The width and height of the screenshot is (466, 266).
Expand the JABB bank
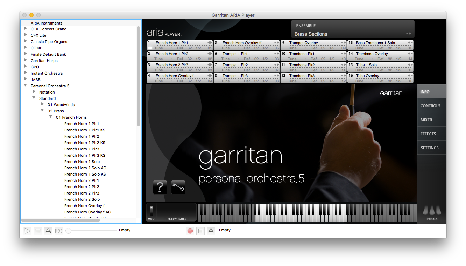(x=26, y=80)
